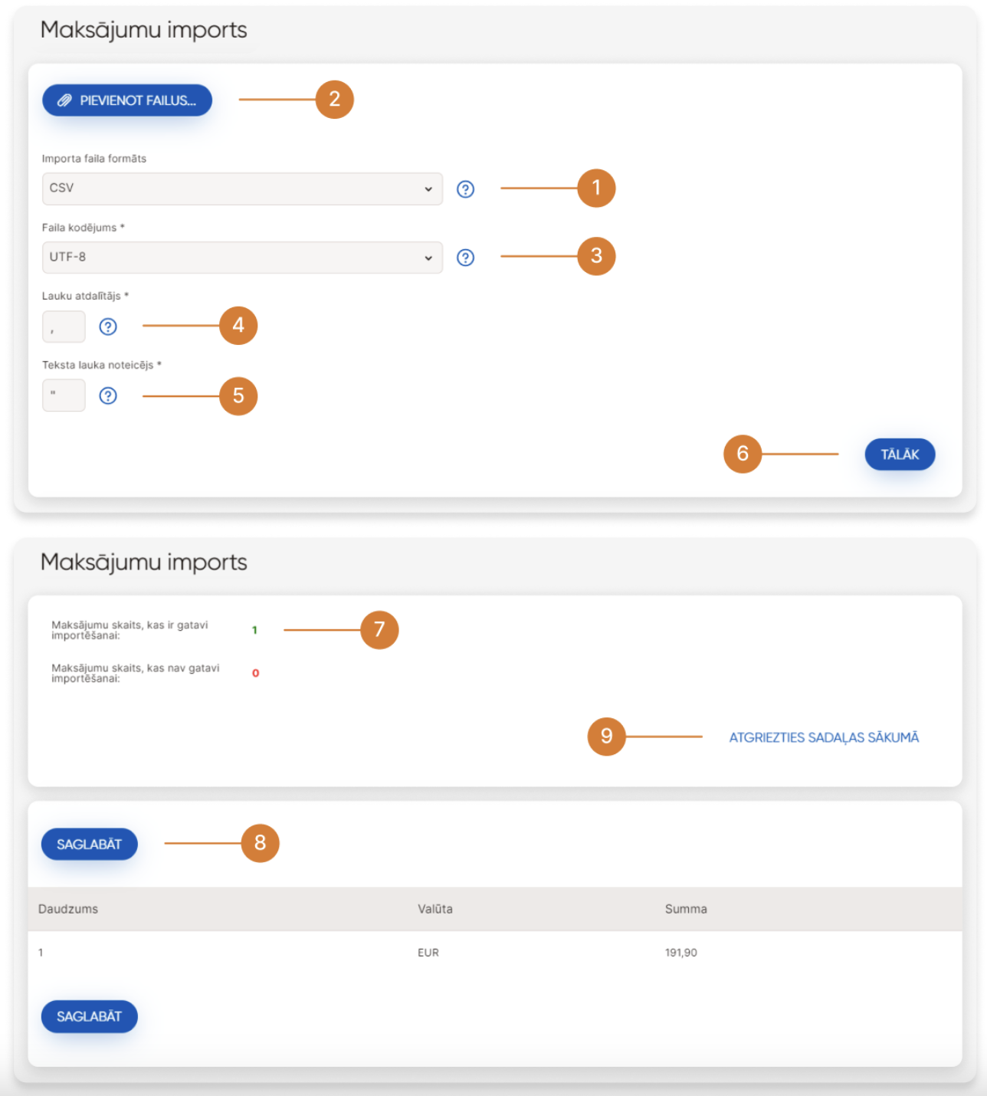Click help icon next to CSV format dropdown

pyautogui.click(x=465, y=189)
